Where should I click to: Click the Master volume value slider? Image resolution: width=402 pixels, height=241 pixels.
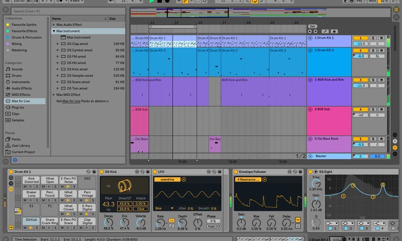[x=360, y=156]
